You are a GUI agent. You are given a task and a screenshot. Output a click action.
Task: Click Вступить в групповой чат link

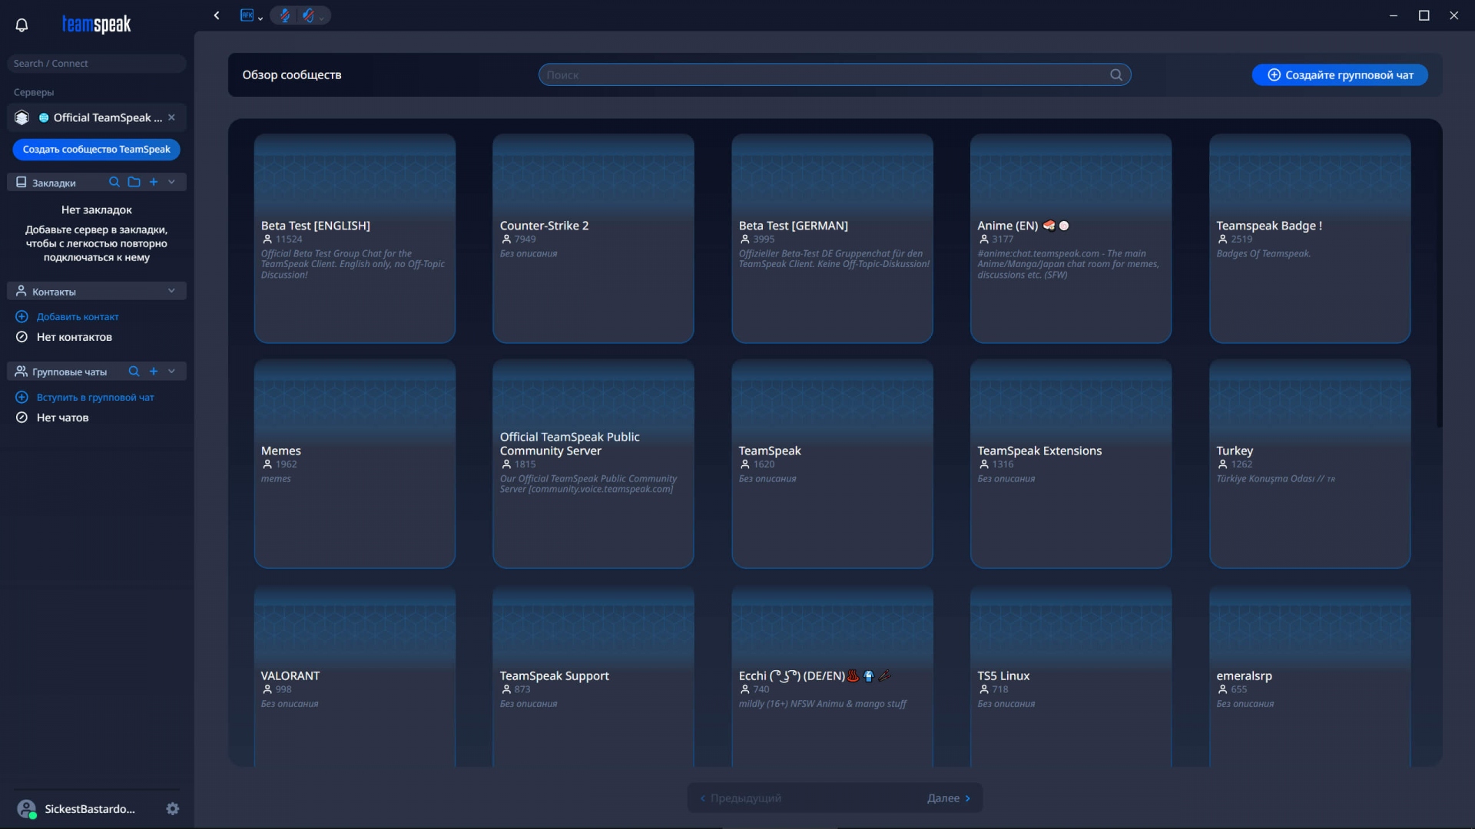[95, 398]
